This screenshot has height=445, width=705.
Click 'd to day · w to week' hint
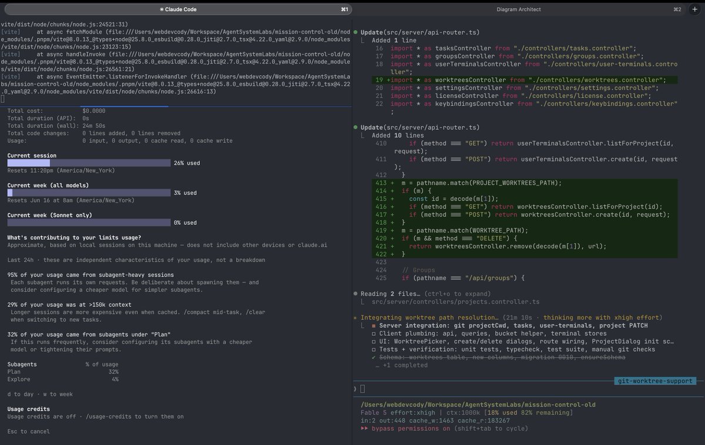40,395
